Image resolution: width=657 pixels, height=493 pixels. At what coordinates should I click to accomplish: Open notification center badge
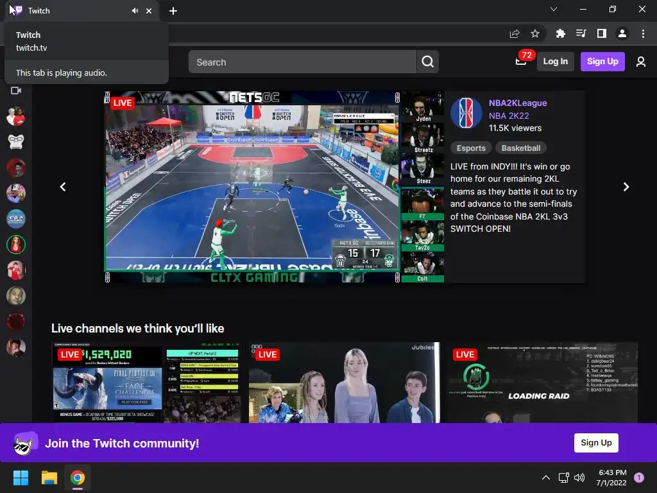click(638, 478)
